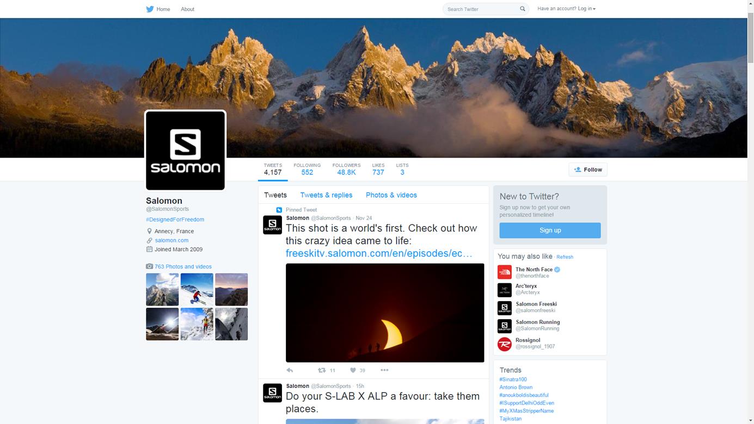Viewport: 754px width, 424px height.
Task: View the 4,157 Tweets stat
Action: tap(273, 169)
